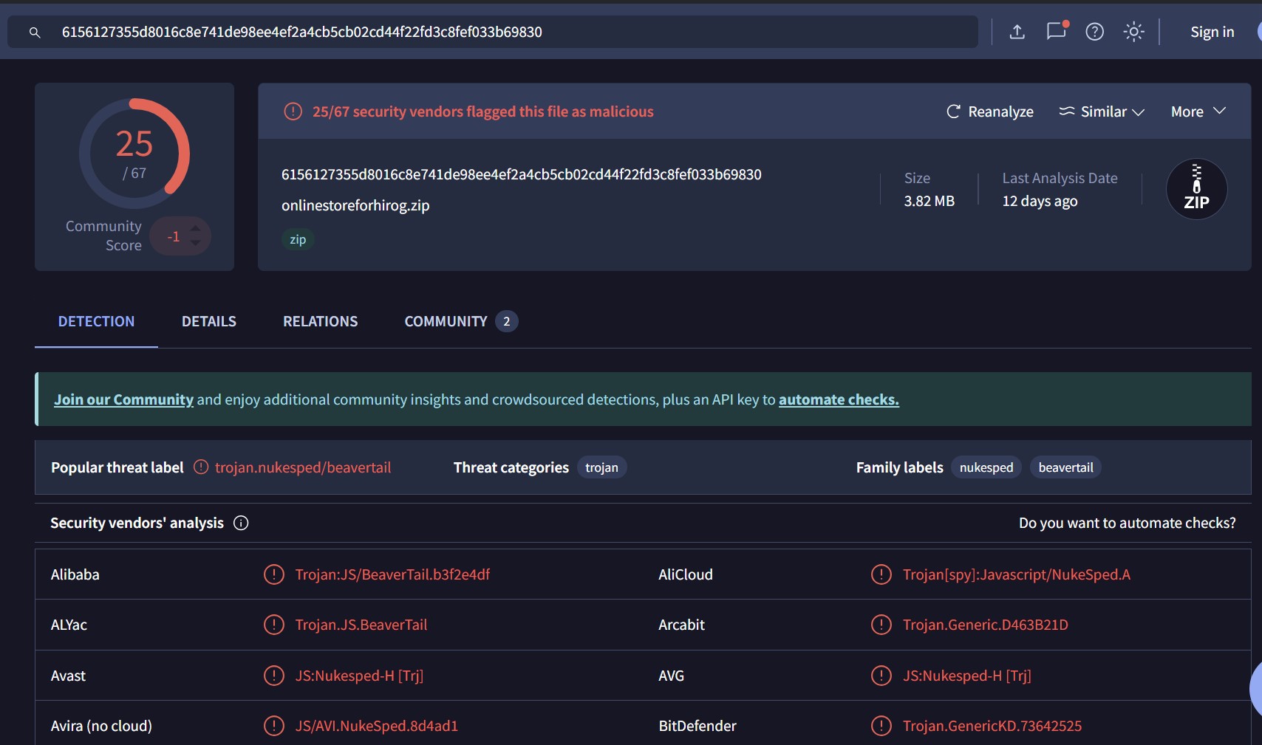Upvote the community score arrow
The height and width of the screenshot is (745, 1262).
coord(196,228)
